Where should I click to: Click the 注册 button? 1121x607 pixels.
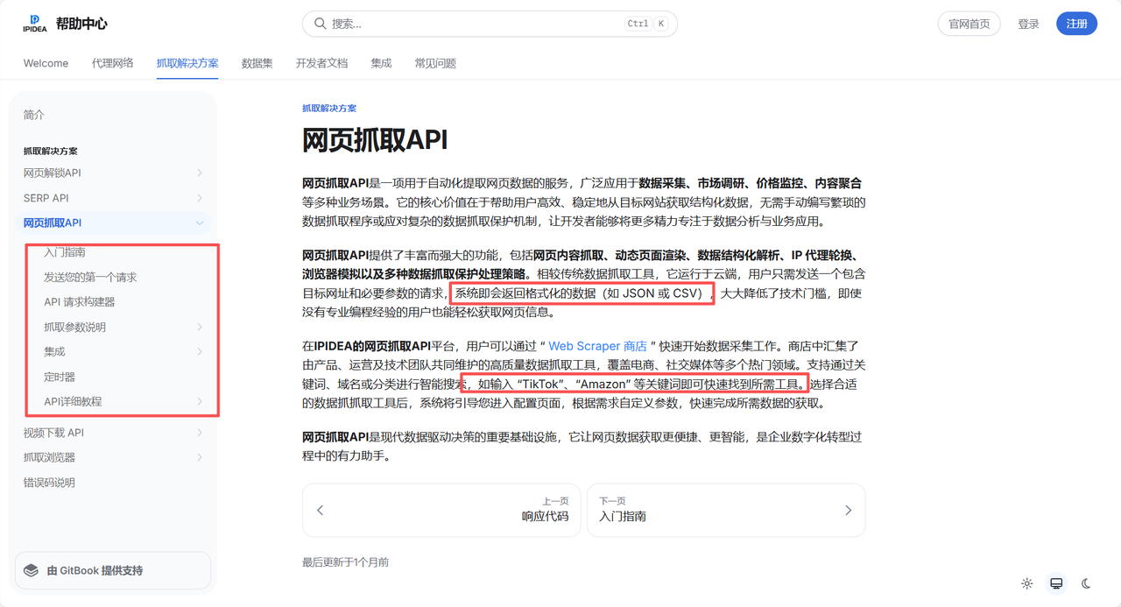[1076, 24]
